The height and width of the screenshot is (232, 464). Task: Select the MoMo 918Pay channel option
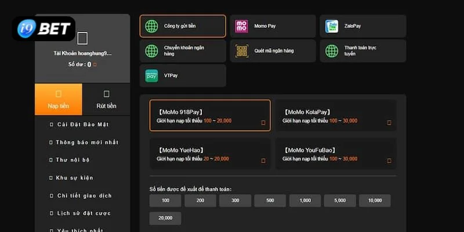210,116
